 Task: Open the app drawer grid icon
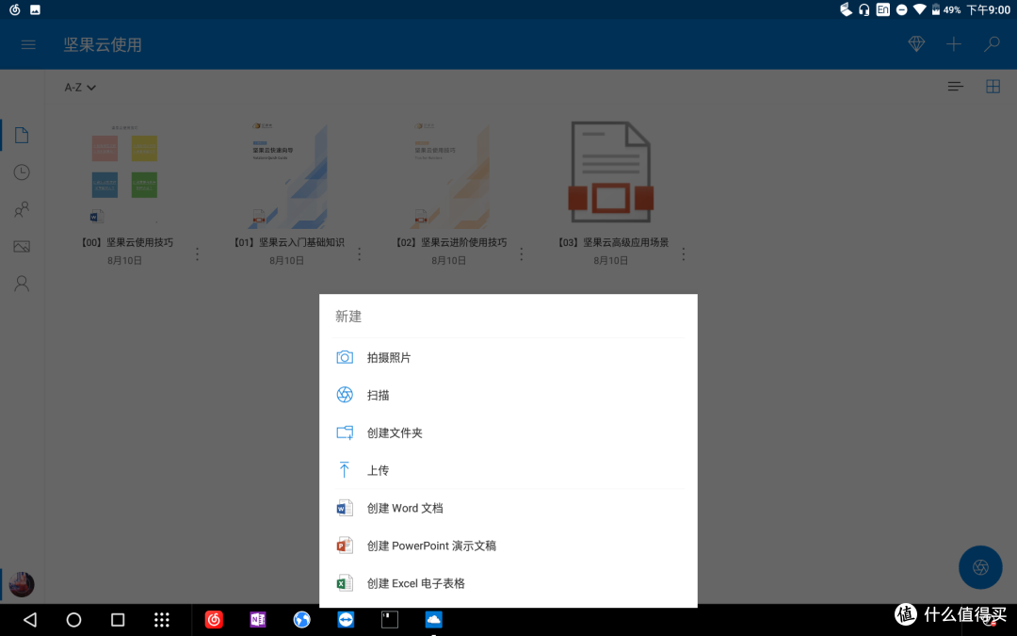[x=162, y=620]
